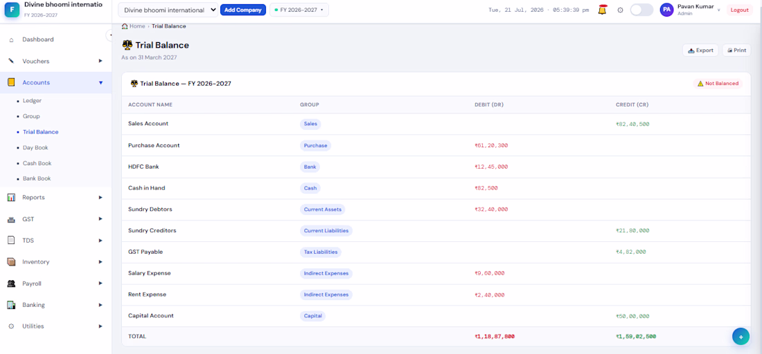The width and height of the screenshot is (762, 354).
Task: Open Group under Accounts
Action: (x=32, y=116)
